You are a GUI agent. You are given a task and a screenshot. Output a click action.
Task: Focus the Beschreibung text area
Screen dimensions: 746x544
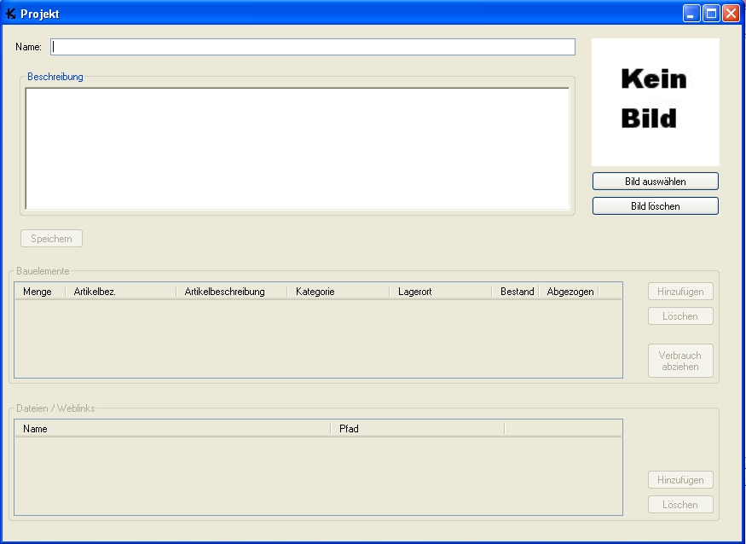(x=298, y=148)
